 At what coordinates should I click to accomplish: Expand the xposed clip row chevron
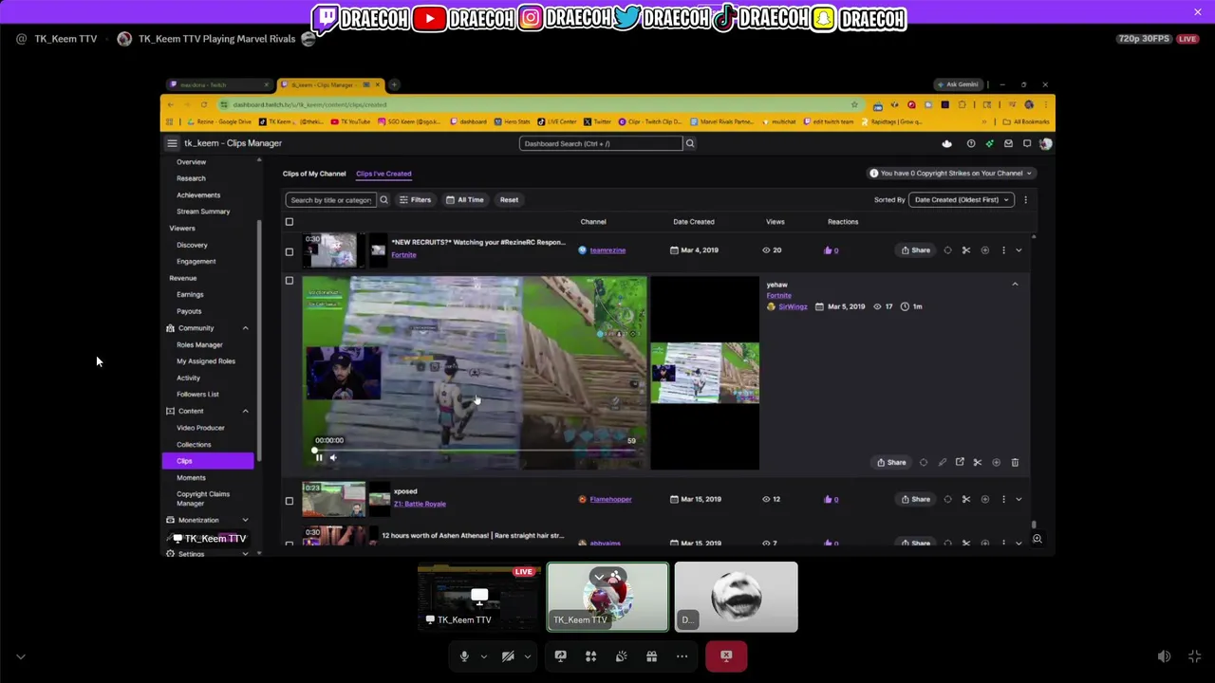click(x=1019, y=499)
